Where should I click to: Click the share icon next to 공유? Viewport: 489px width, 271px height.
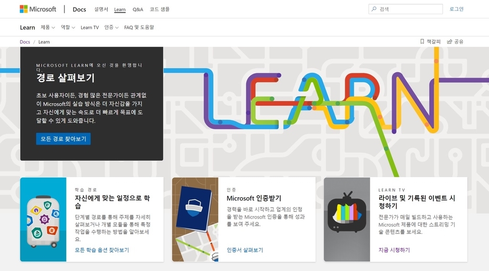pos(449,42)
